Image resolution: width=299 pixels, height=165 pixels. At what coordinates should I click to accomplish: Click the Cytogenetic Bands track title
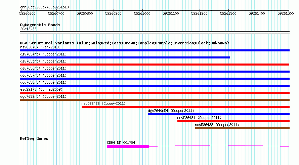pyautogui.click(x=40, y=25)
